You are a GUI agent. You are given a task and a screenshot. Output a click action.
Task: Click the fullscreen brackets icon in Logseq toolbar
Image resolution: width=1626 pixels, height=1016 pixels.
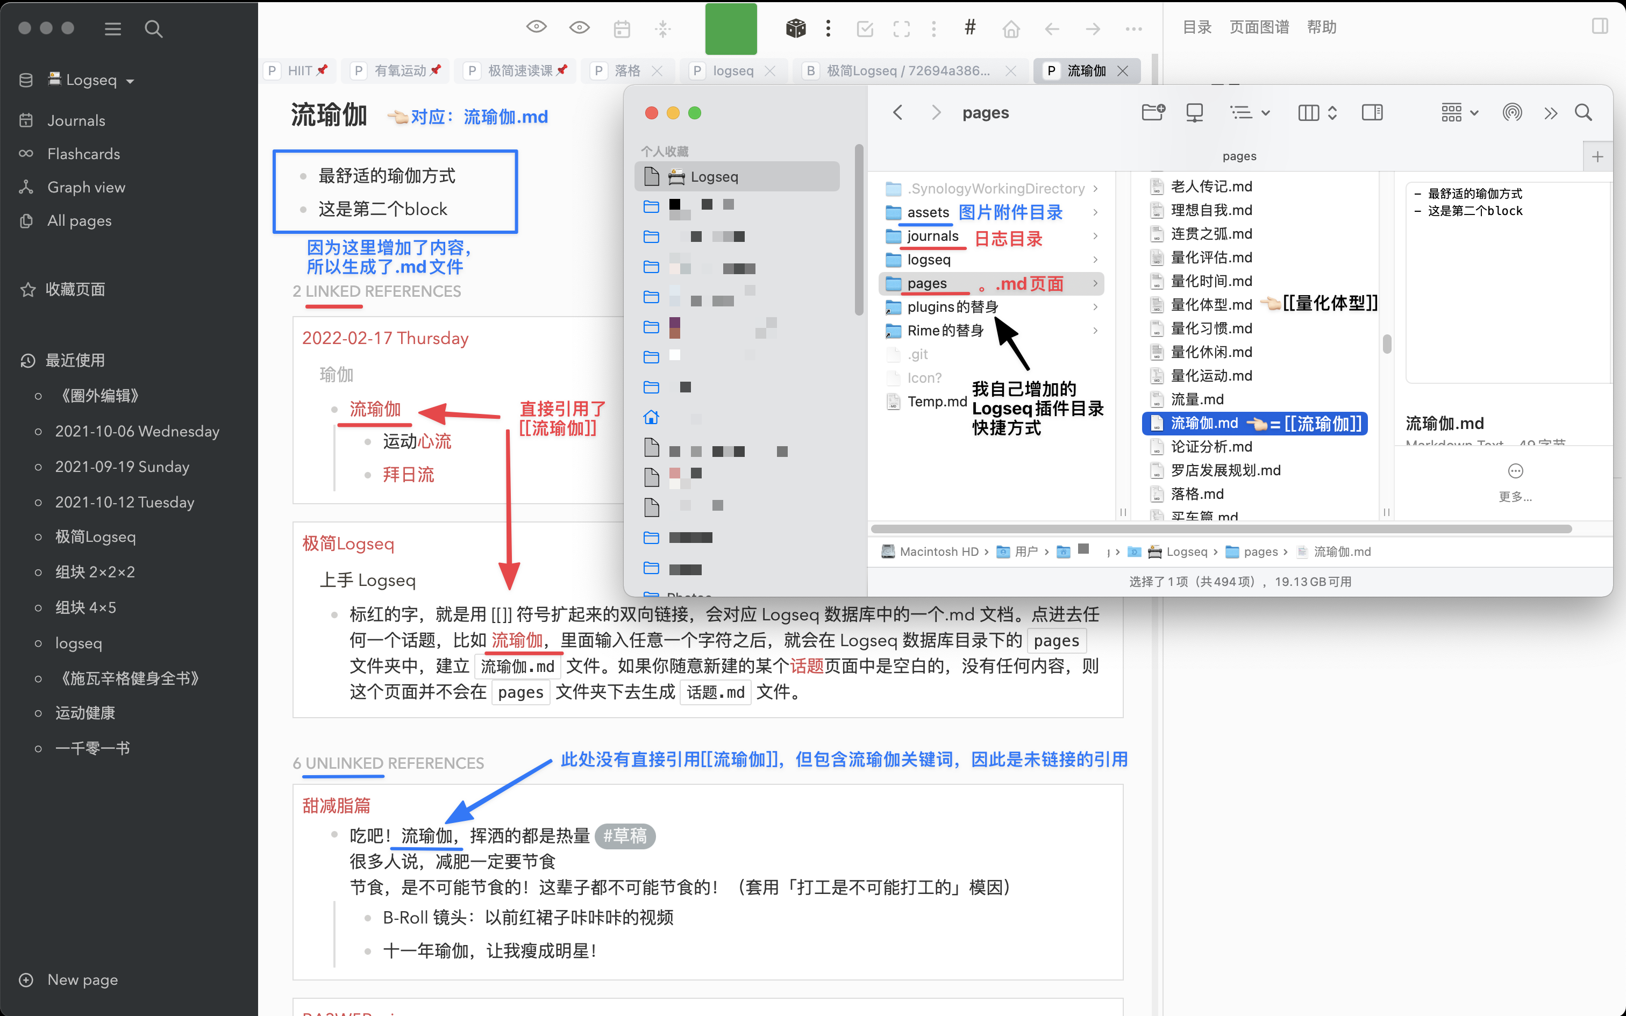(902, 29)
